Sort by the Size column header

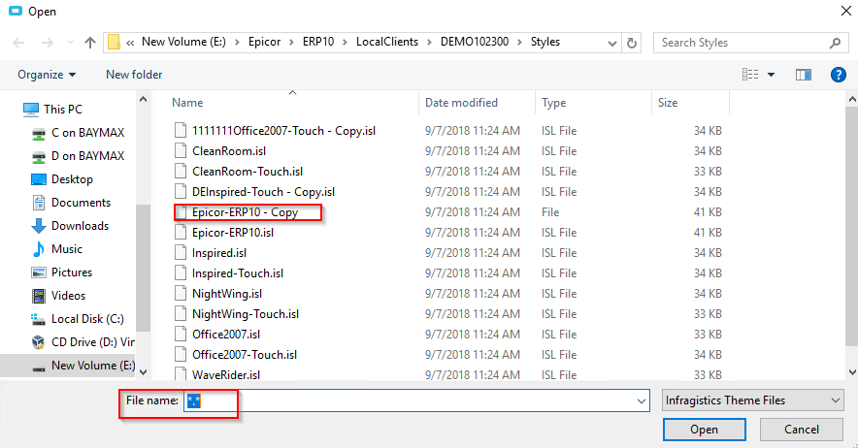point(668,103)
